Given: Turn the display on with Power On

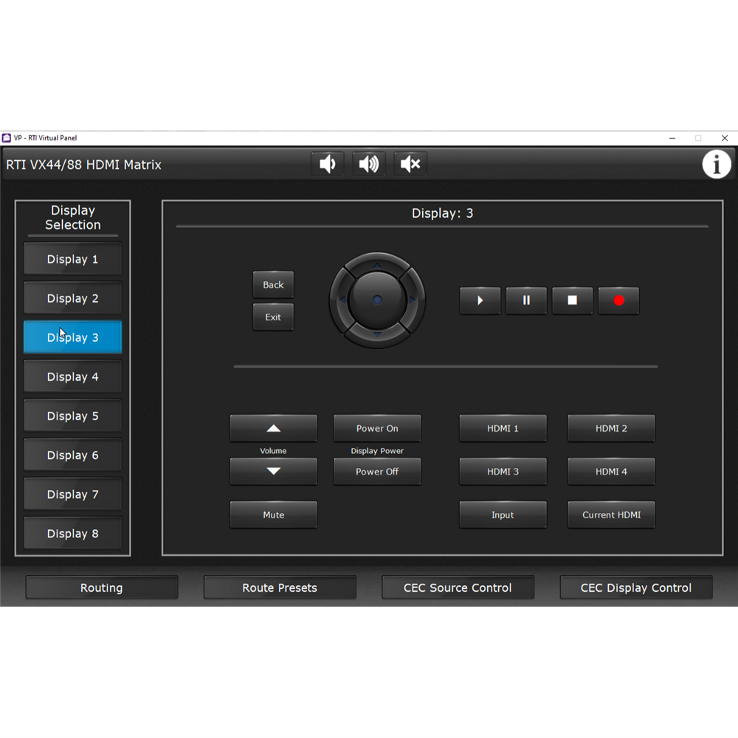Looking at the screenshot, I should (x=377, y=428).
